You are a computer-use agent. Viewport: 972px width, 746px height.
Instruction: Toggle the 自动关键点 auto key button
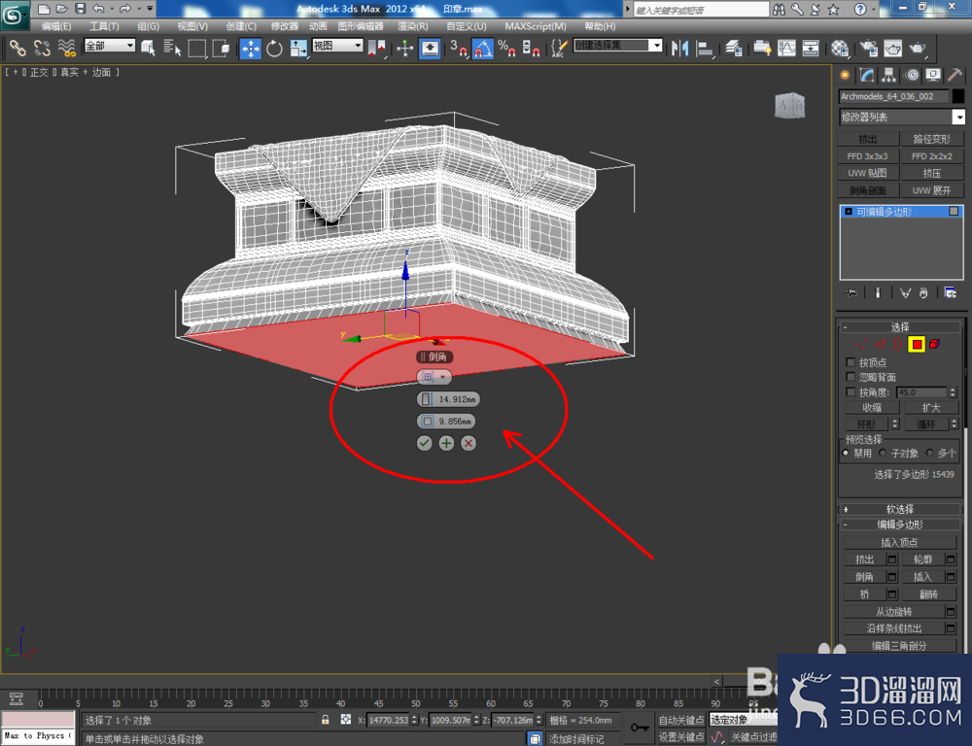pos(680,720)
